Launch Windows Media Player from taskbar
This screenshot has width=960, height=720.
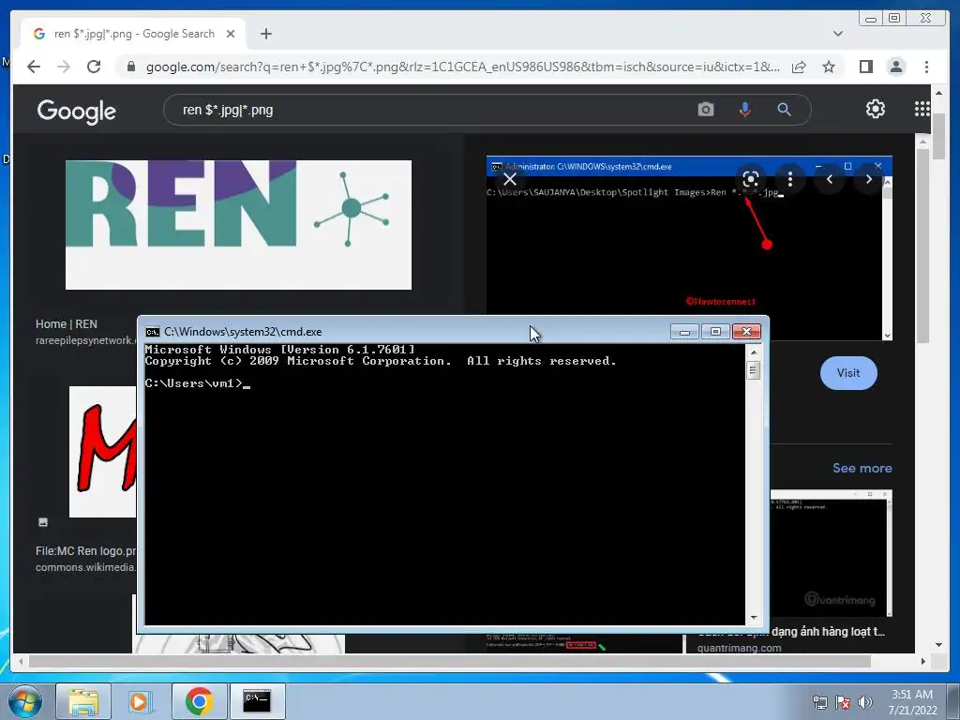[141, 701]
